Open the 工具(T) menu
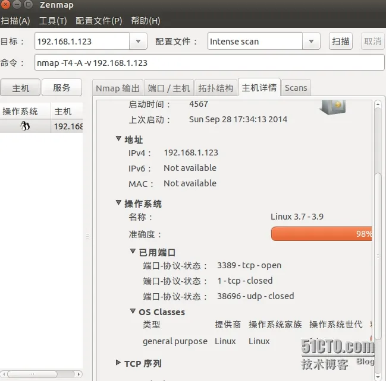The image size is (386, 381). click(53, 21)
